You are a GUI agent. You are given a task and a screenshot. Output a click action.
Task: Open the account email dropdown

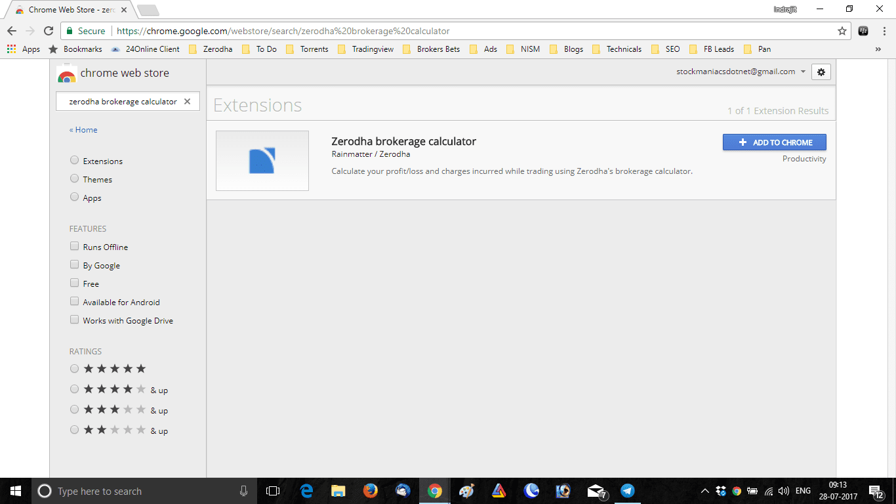[741, 72]
